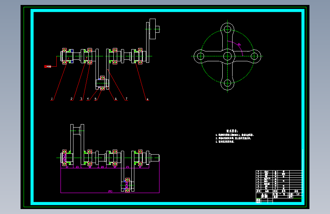Click part callout number 1

point(52,99)
